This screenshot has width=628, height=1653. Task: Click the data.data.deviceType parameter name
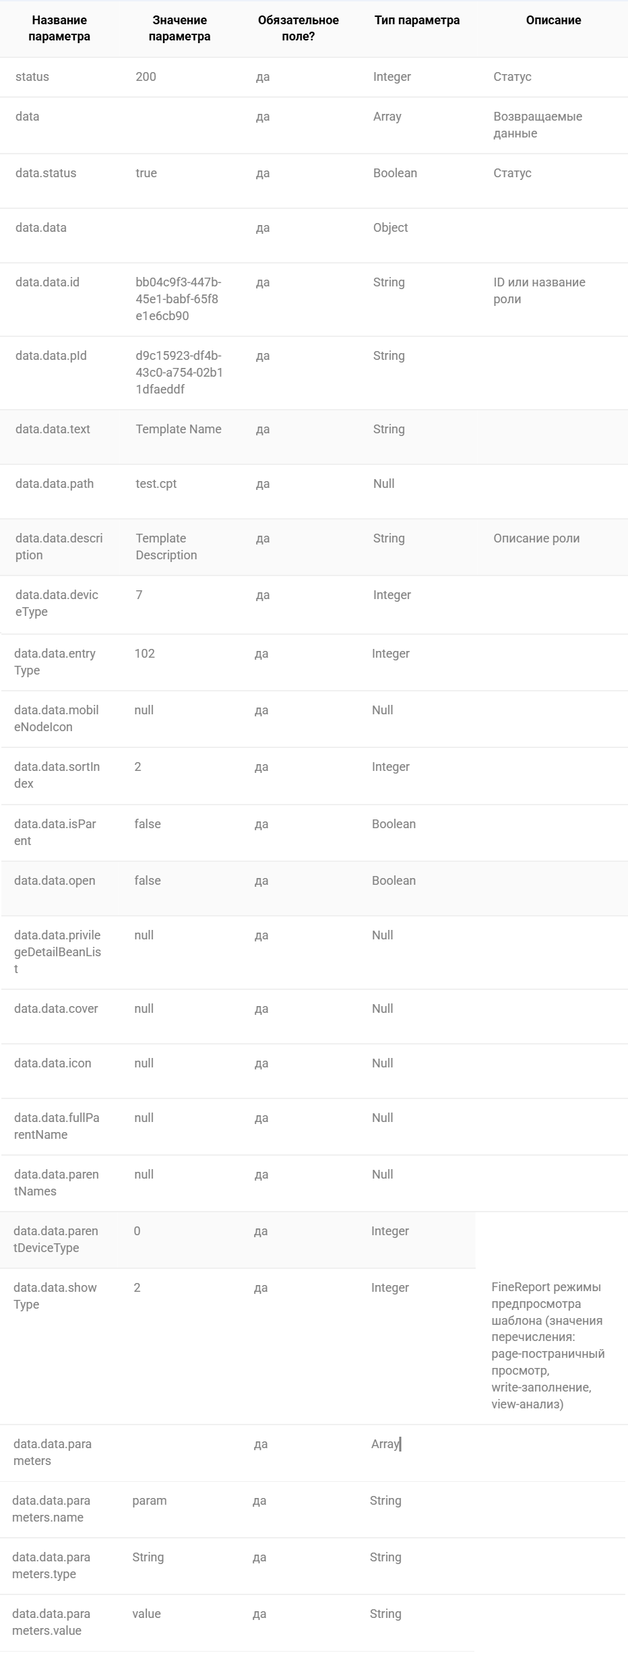[57, 603]
